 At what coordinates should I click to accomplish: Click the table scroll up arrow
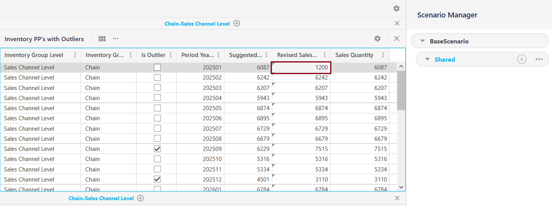[x=401, y=66]
